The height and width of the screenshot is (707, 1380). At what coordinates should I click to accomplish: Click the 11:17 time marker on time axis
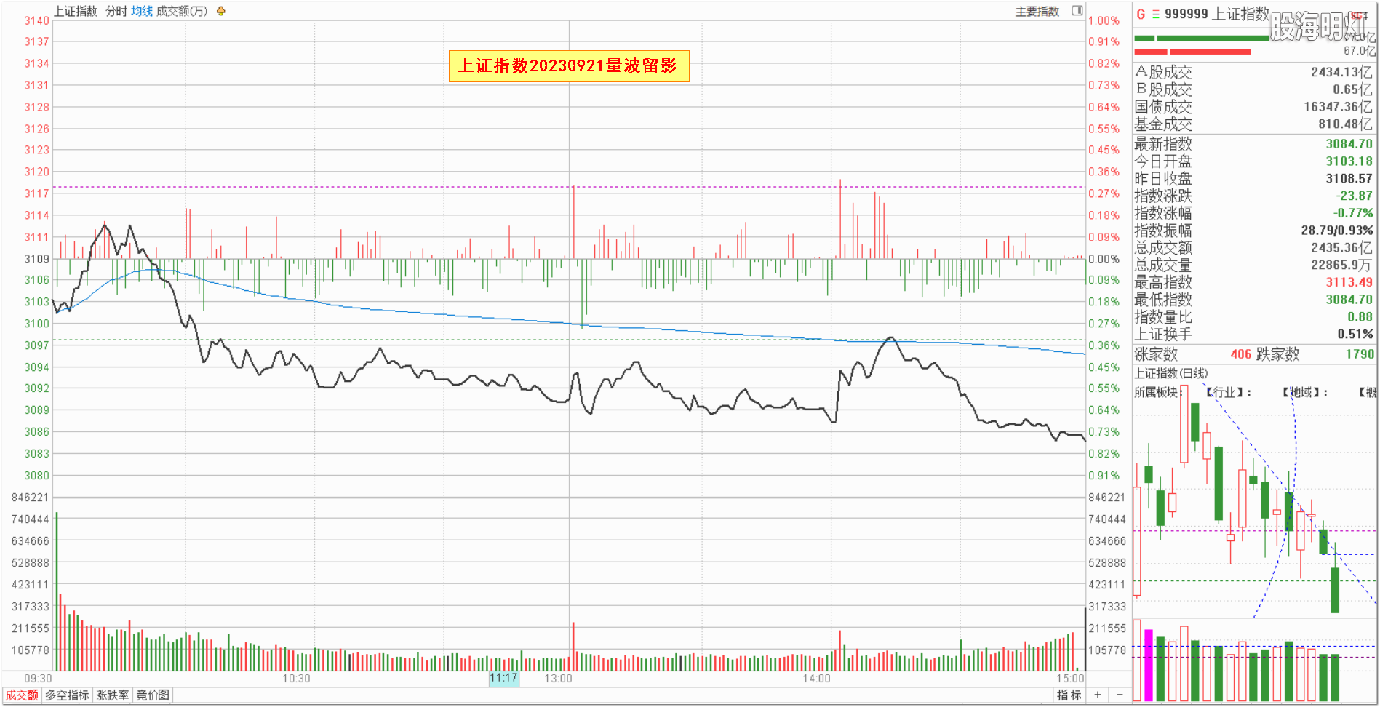tap(503, 678)
